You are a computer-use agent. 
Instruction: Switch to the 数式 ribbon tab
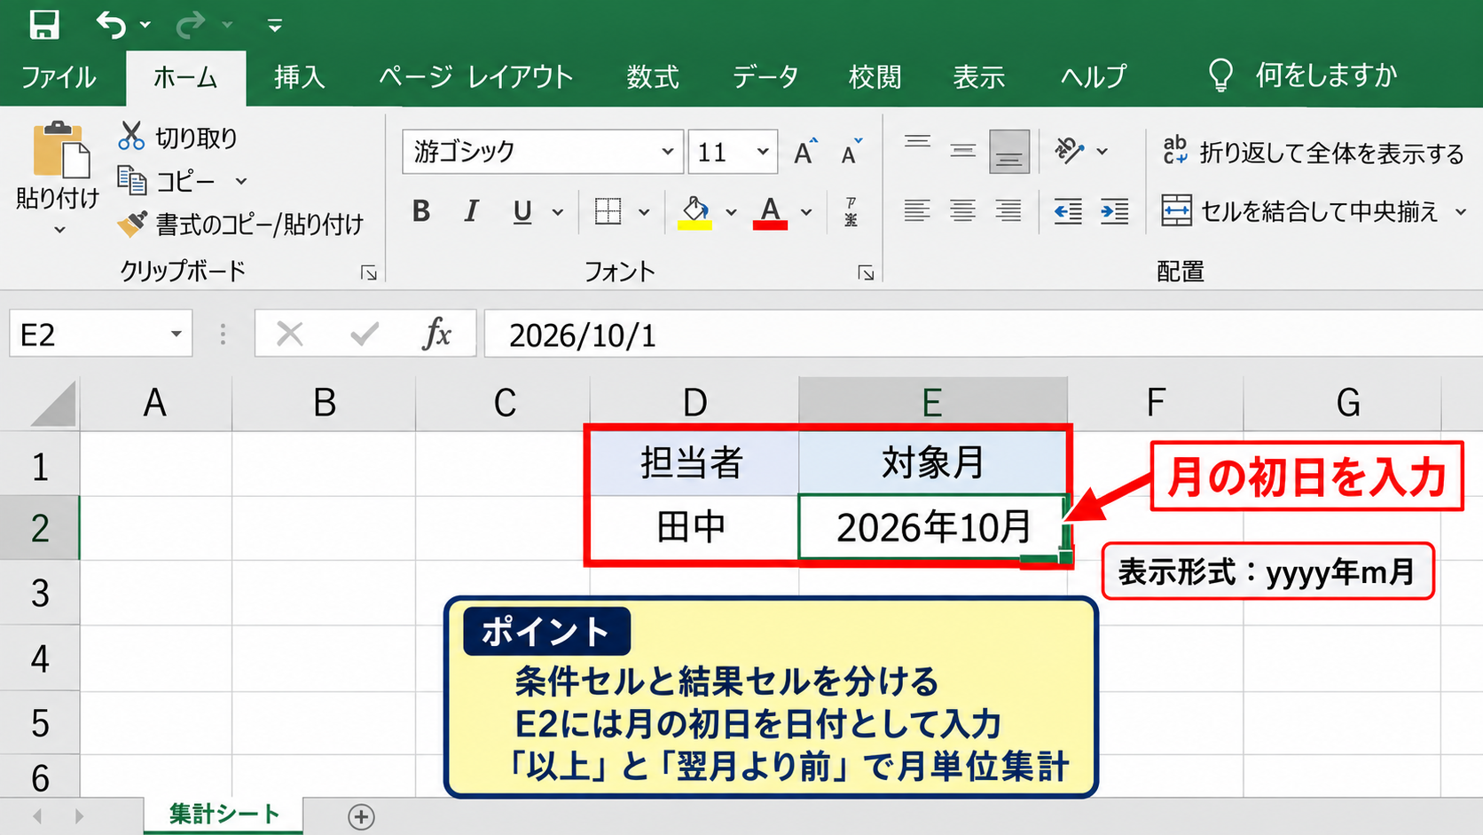(x=653, y=77)
